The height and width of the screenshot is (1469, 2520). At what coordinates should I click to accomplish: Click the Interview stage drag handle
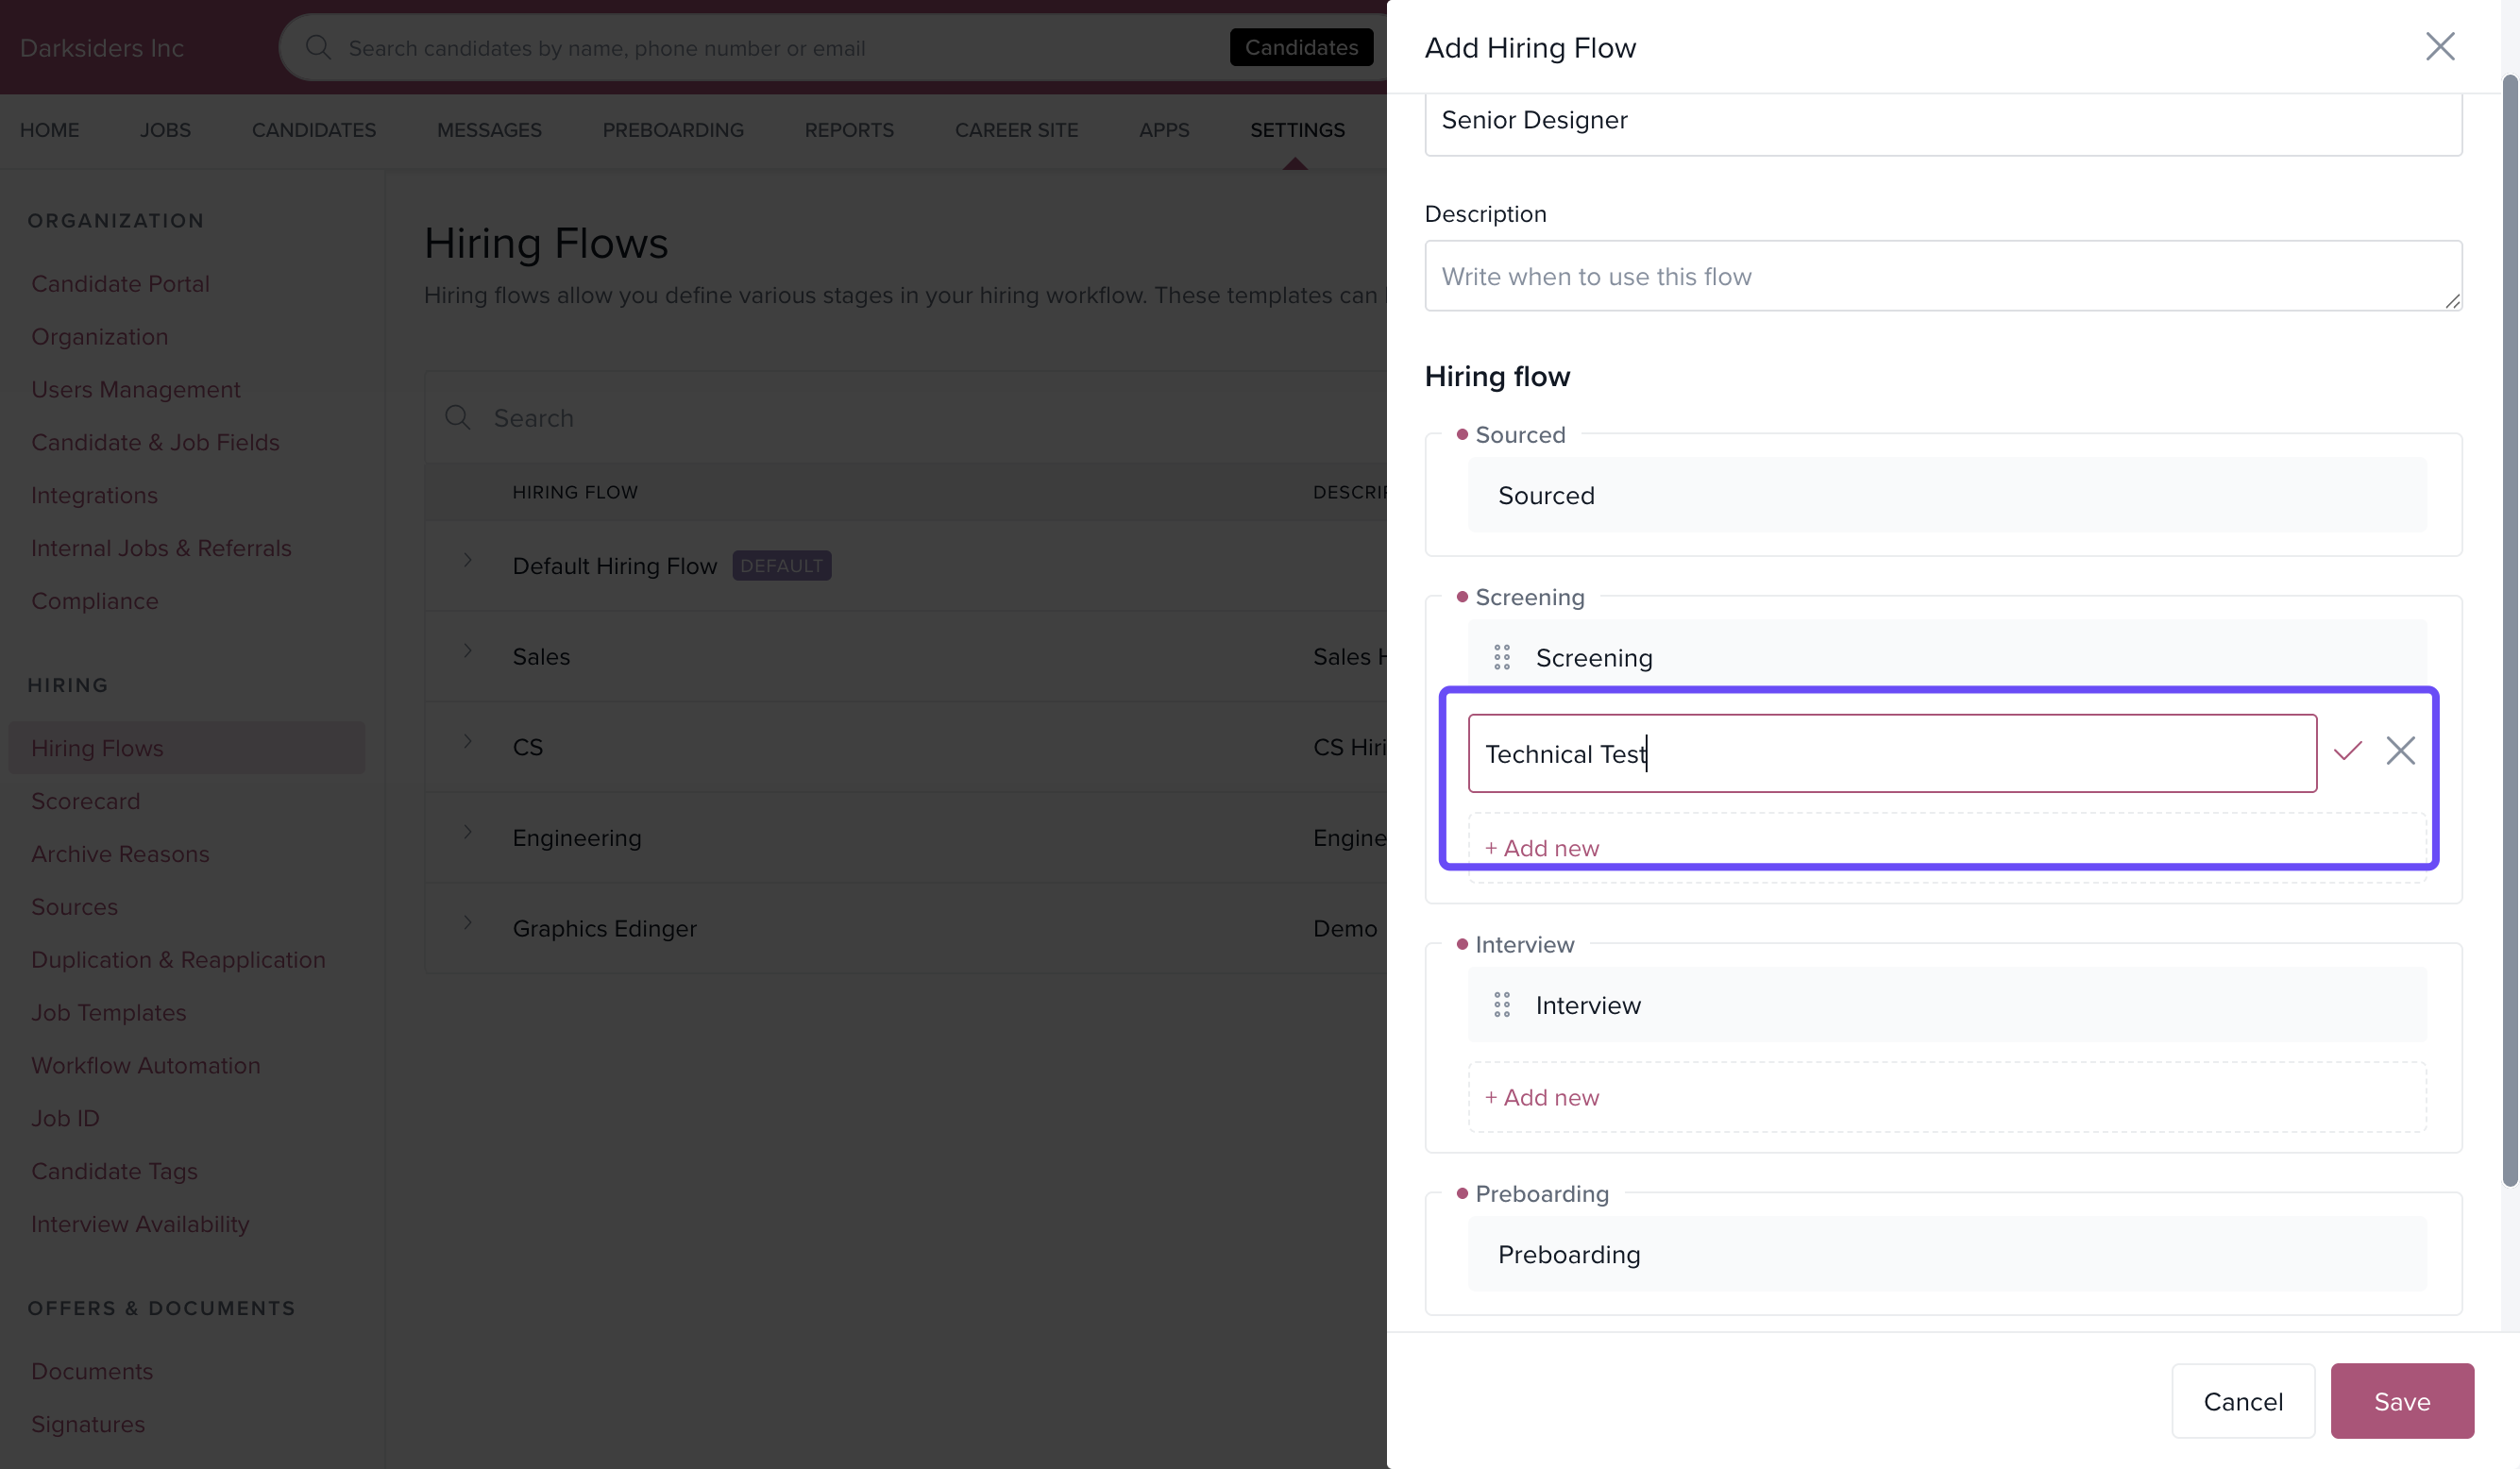1501,1004
